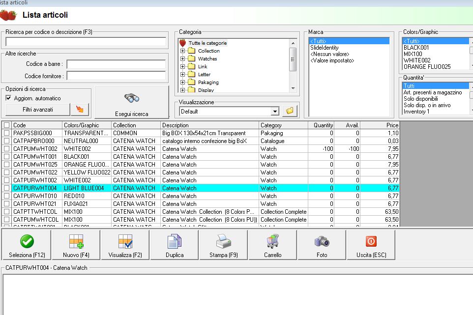473x315 pixels.
Task: Duplicate the selected article with Duplica
Action: coord(175,245)
